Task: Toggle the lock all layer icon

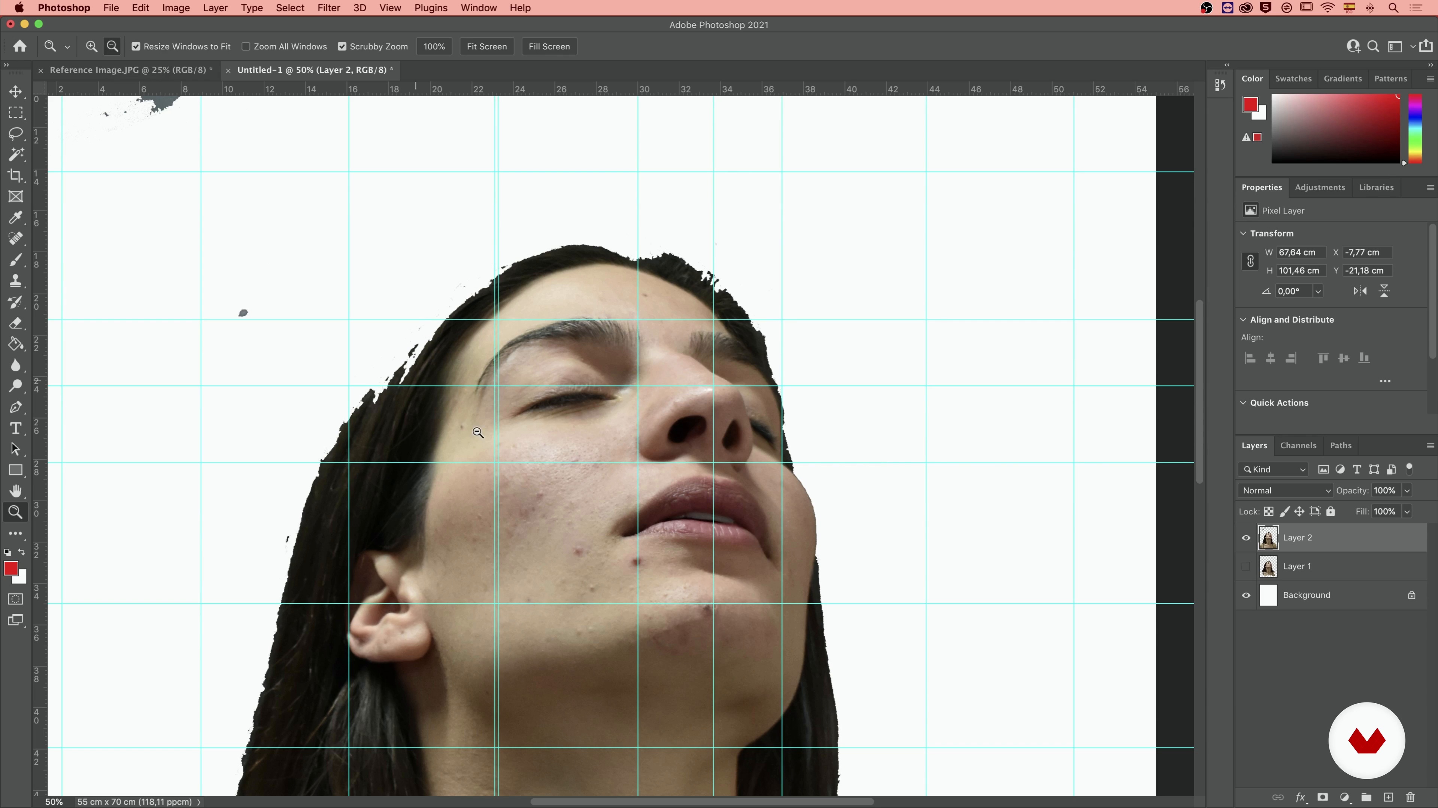Action: click(1331, 512)
